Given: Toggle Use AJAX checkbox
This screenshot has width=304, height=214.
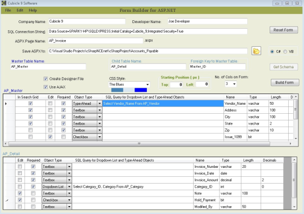Looking at the screenshot, I should (x=46, y=87).
